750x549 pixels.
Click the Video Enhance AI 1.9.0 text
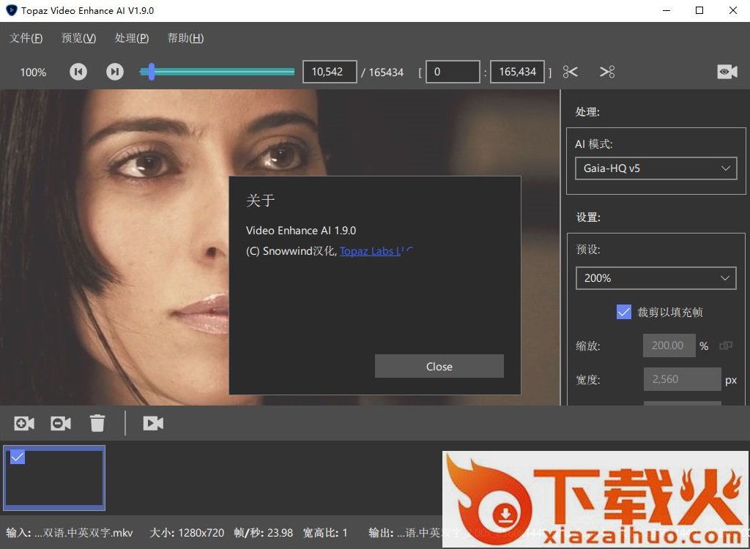301,231
